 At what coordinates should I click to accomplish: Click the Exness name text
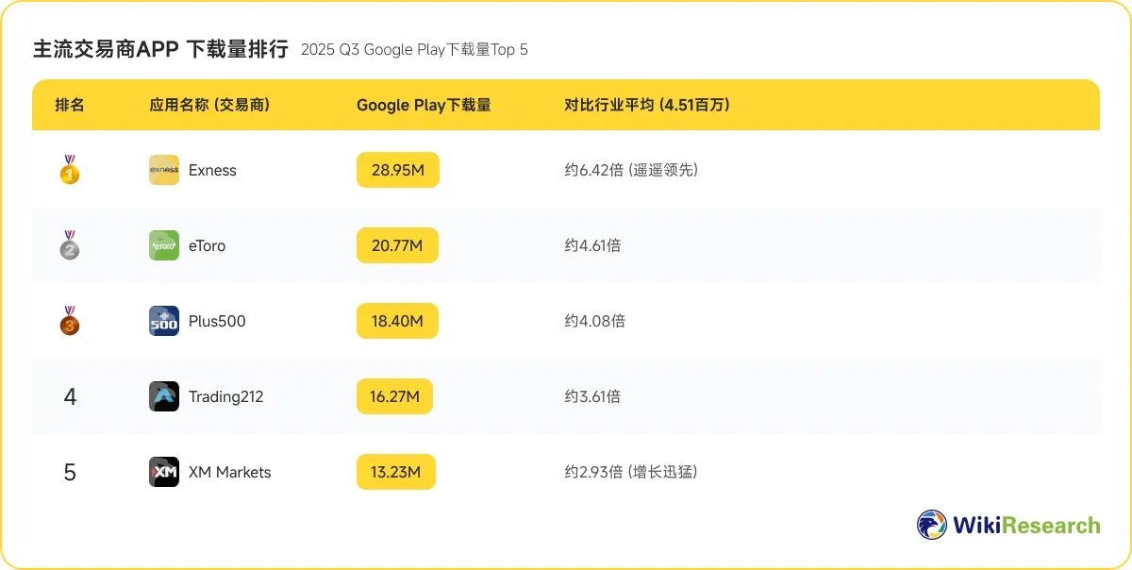212,170
